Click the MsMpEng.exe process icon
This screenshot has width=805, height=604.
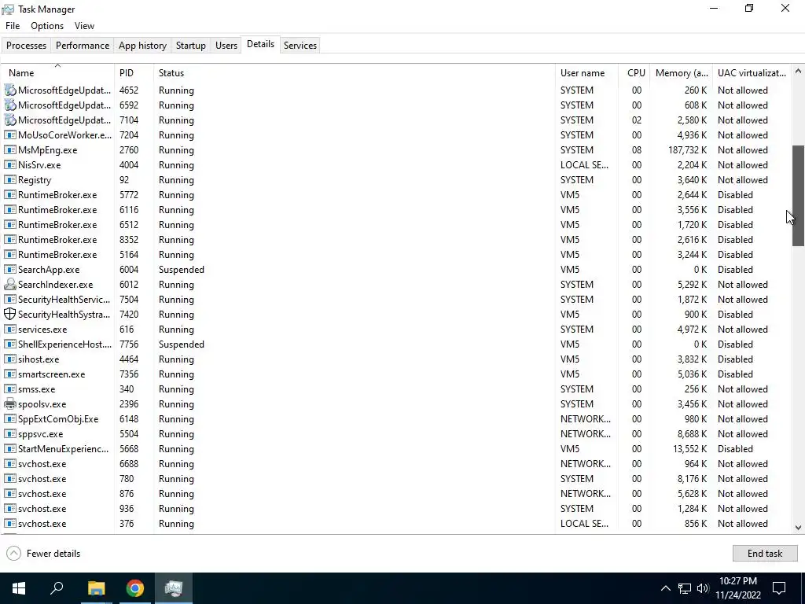(9, 150)
